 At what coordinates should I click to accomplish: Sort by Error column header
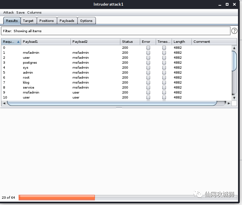click(148, 42)
